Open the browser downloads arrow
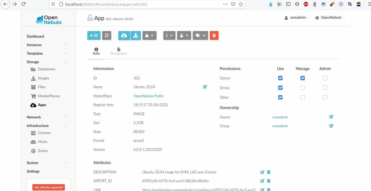 (x=271, y=4)
